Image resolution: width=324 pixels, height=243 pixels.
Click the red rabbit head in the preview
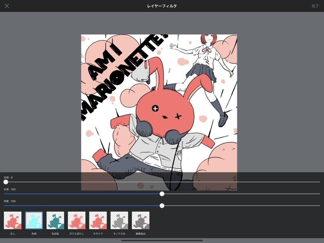click(165, 113)
